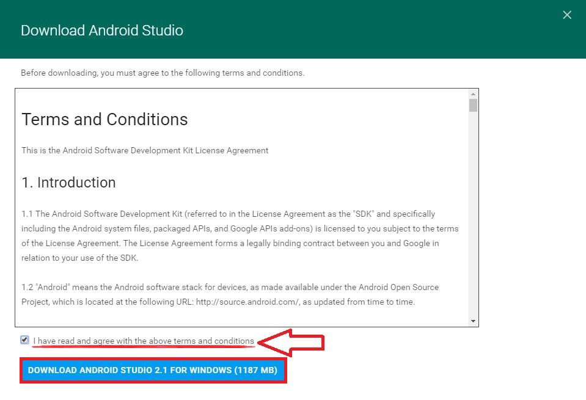The width and height of the screenshot is (586, 400).
Task: Click the 'Download Android Studio' title text
Action: 102,31
